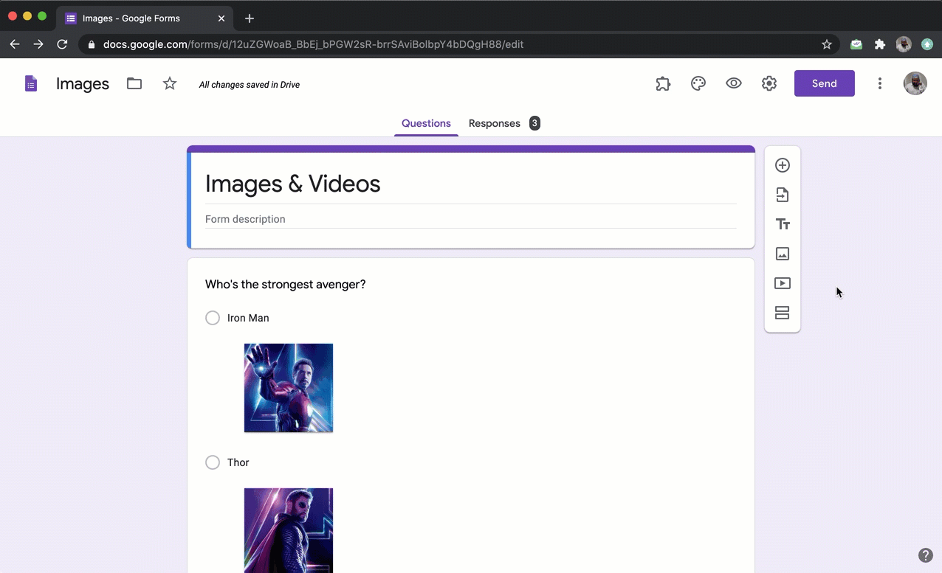Open the three-dot overflow menu
This screenshot has width=942, height=573.
tap(880, 83)
